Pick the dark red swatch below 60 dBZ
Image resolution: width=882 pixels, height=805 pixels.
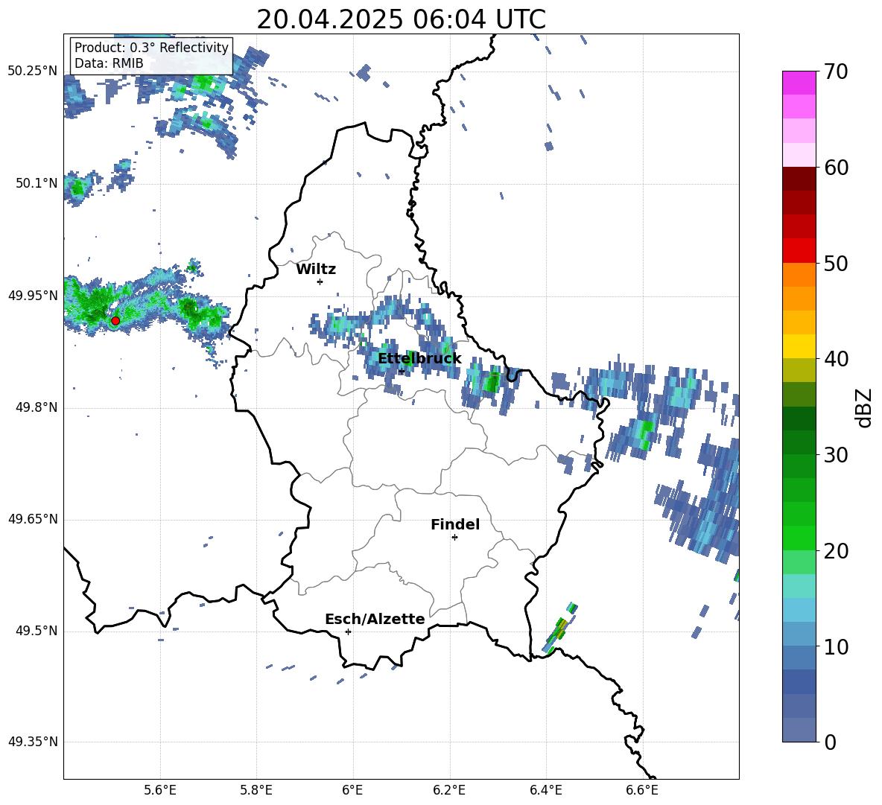pyautogui.click(x=799, y=179)
